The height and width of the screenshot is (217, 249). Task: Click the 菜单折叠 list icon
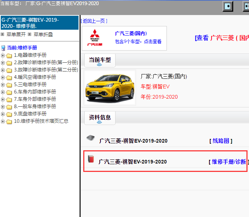pos(30,34)
